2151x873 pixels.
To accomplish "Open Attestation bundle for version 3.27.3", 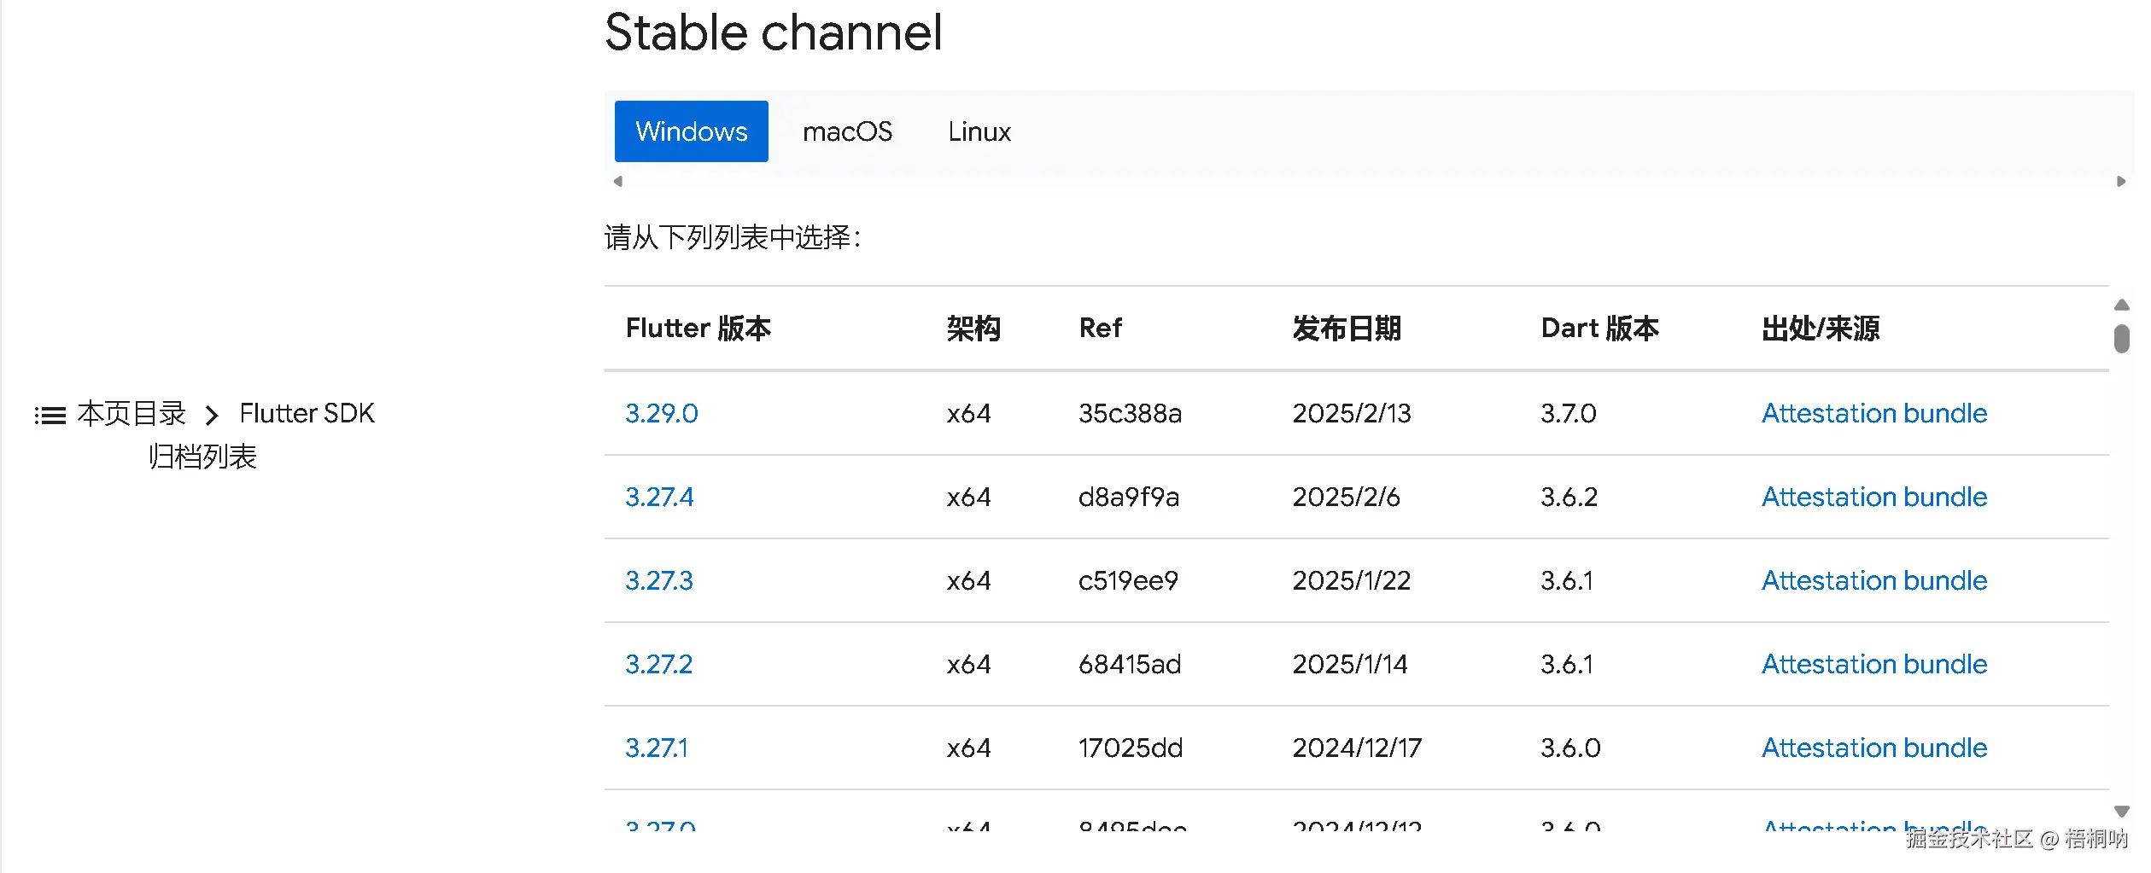I will click(x=1874, y=581).
